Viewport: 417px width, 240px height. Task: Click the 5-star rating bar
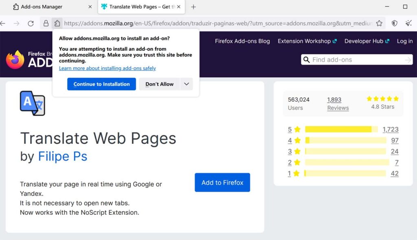coord(342,129)
